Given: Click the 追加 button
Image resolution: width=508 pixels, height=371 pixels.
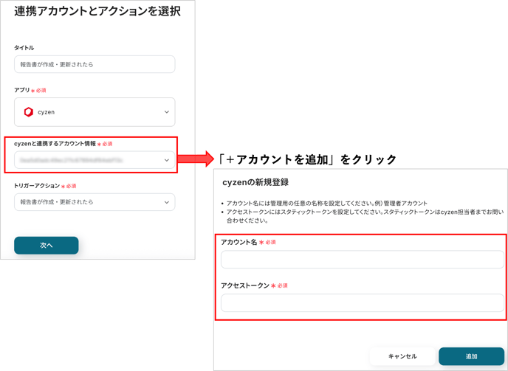Looking at the screenshot, I should tap(471, 356).
